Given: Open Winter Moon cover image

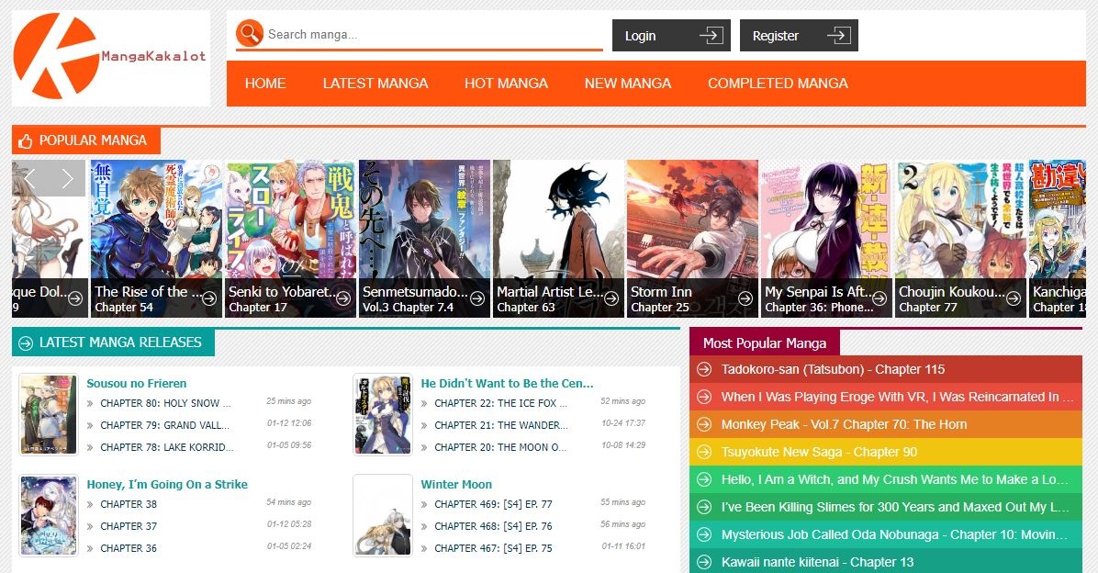Looking at the screenshot, I should (382, 515).
